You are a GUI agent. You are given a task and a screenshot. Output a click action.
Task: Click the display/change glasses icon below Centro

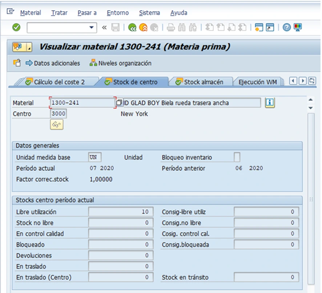pos(56,125)
